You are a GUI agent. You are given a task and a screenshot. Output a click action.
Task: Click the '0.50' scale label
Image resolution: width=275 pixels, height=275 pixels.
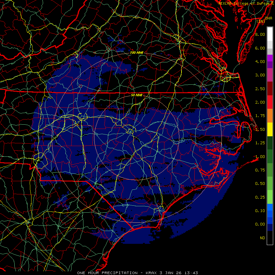tap(260, 184)
